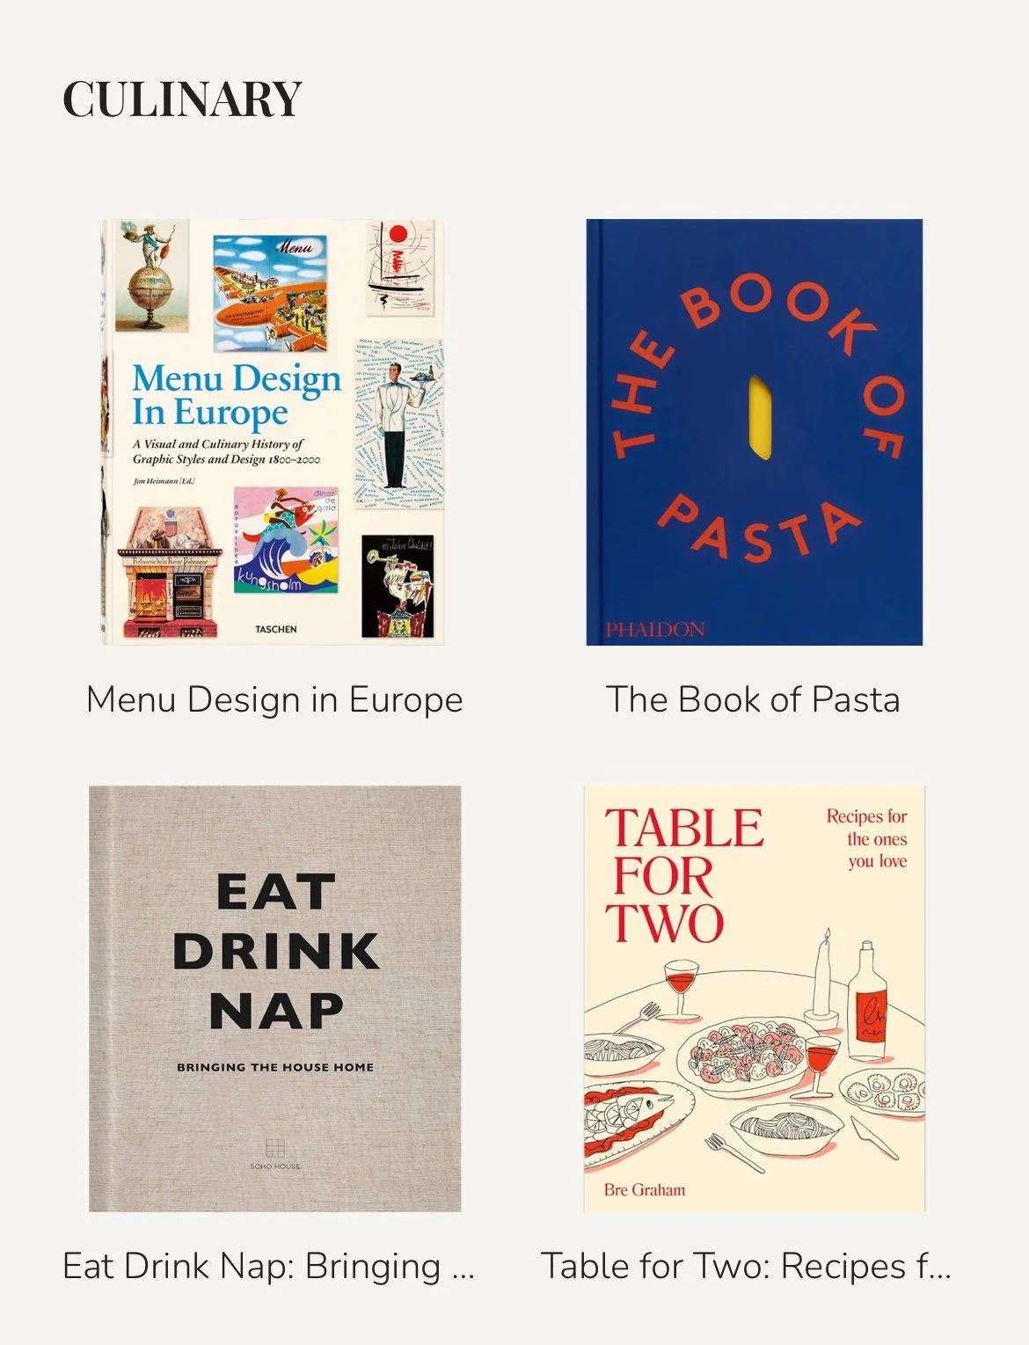Click the Bringing the House Home subtitle
Image resolution: width=1029 pixels, height=1345 pixels.
coord(275,1067)
